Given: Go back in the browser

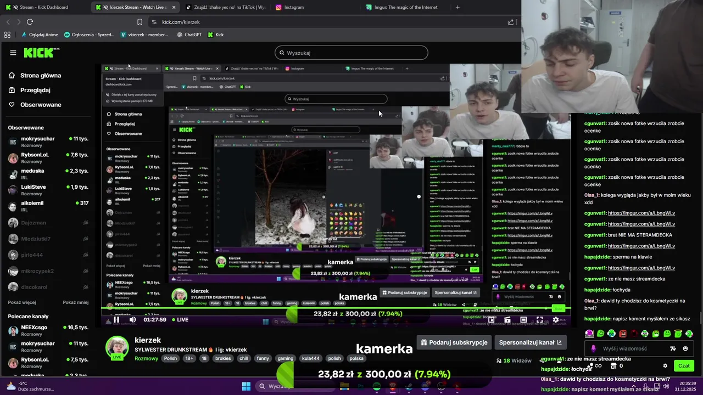Looking at the screenshot, I should (x=8, y=22).
